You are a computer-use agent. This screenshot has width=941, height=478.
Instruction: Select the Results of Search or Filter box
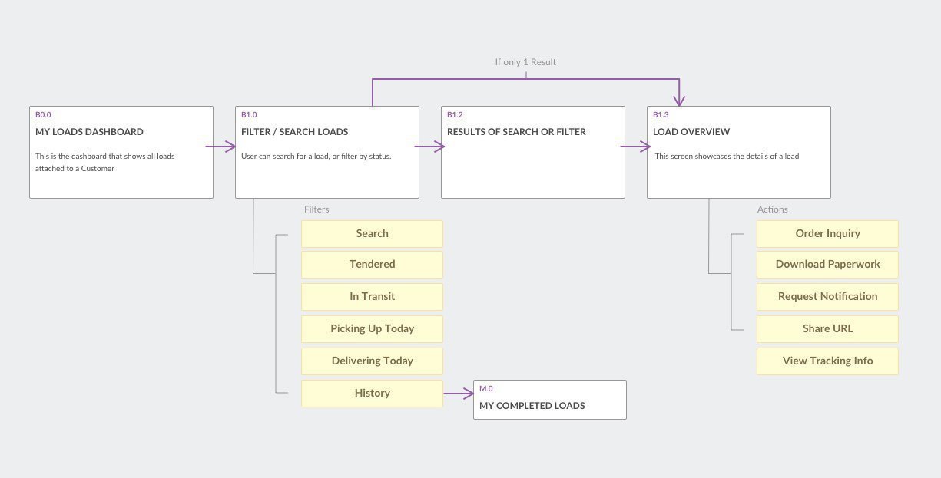point(533,152)
